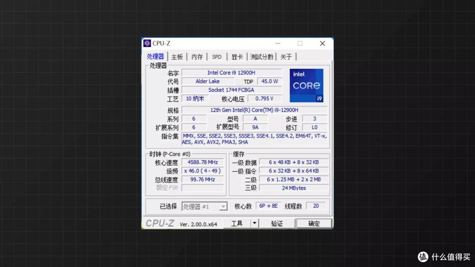Image resolution: width=475 pixels, height=267 pixels.
Task: Click the L3 cache value 24 MBytes
Action: click(293, 188)
